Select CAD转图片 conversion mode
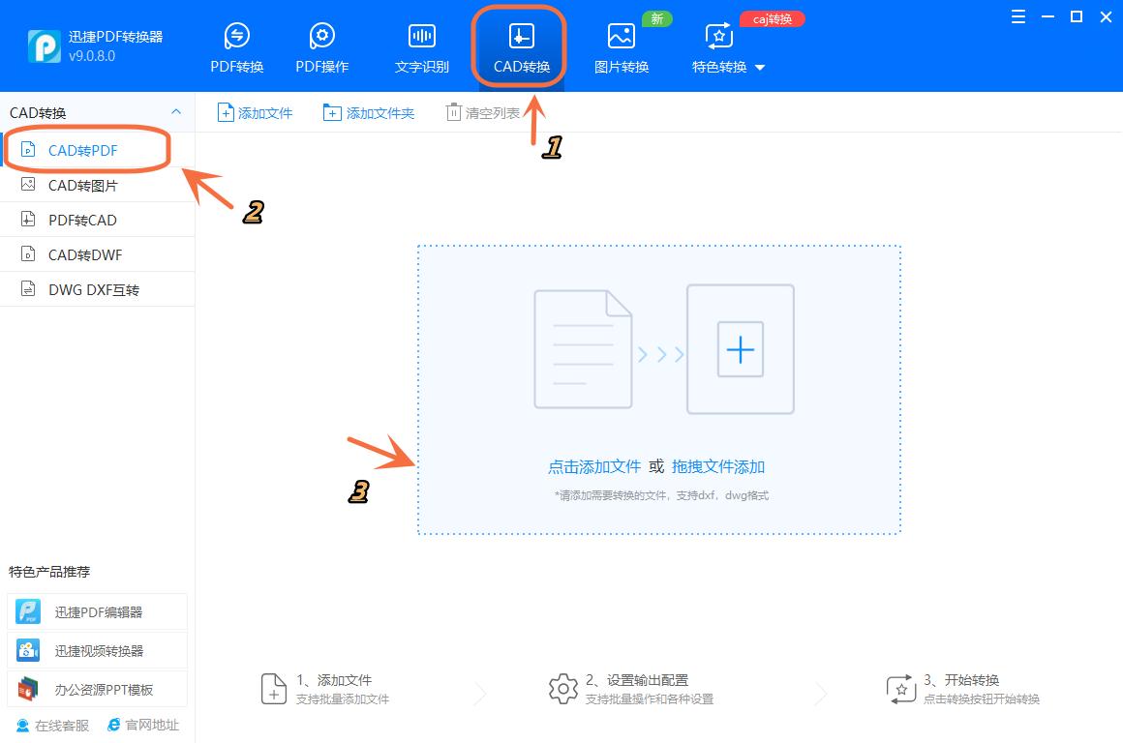The image size is (1123, 743). 82,185
